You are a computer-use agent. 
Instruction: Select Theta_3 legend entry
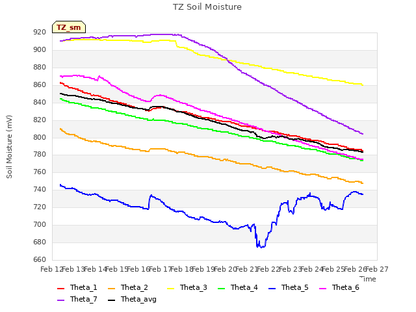click(187, 287)
